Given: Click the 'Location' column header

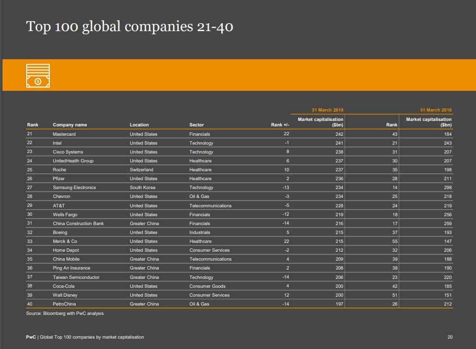Looking at the screenshot, I should coord(139,125).
